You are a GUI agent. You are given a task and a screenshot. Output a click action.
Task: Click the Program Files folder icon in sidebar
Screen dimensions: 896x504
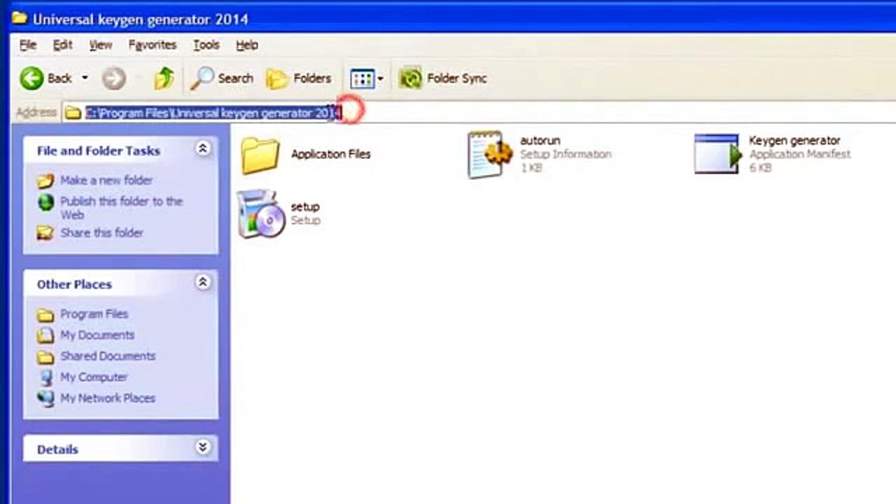pyautogui.click(x=45, y=315)
